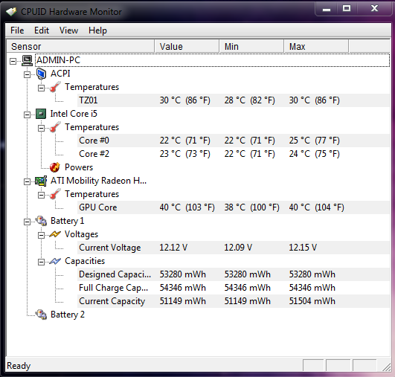Select the Current Voltage row
Viewport: 395px width, 377px height.
pyautogui.click(x=234, y=248)
